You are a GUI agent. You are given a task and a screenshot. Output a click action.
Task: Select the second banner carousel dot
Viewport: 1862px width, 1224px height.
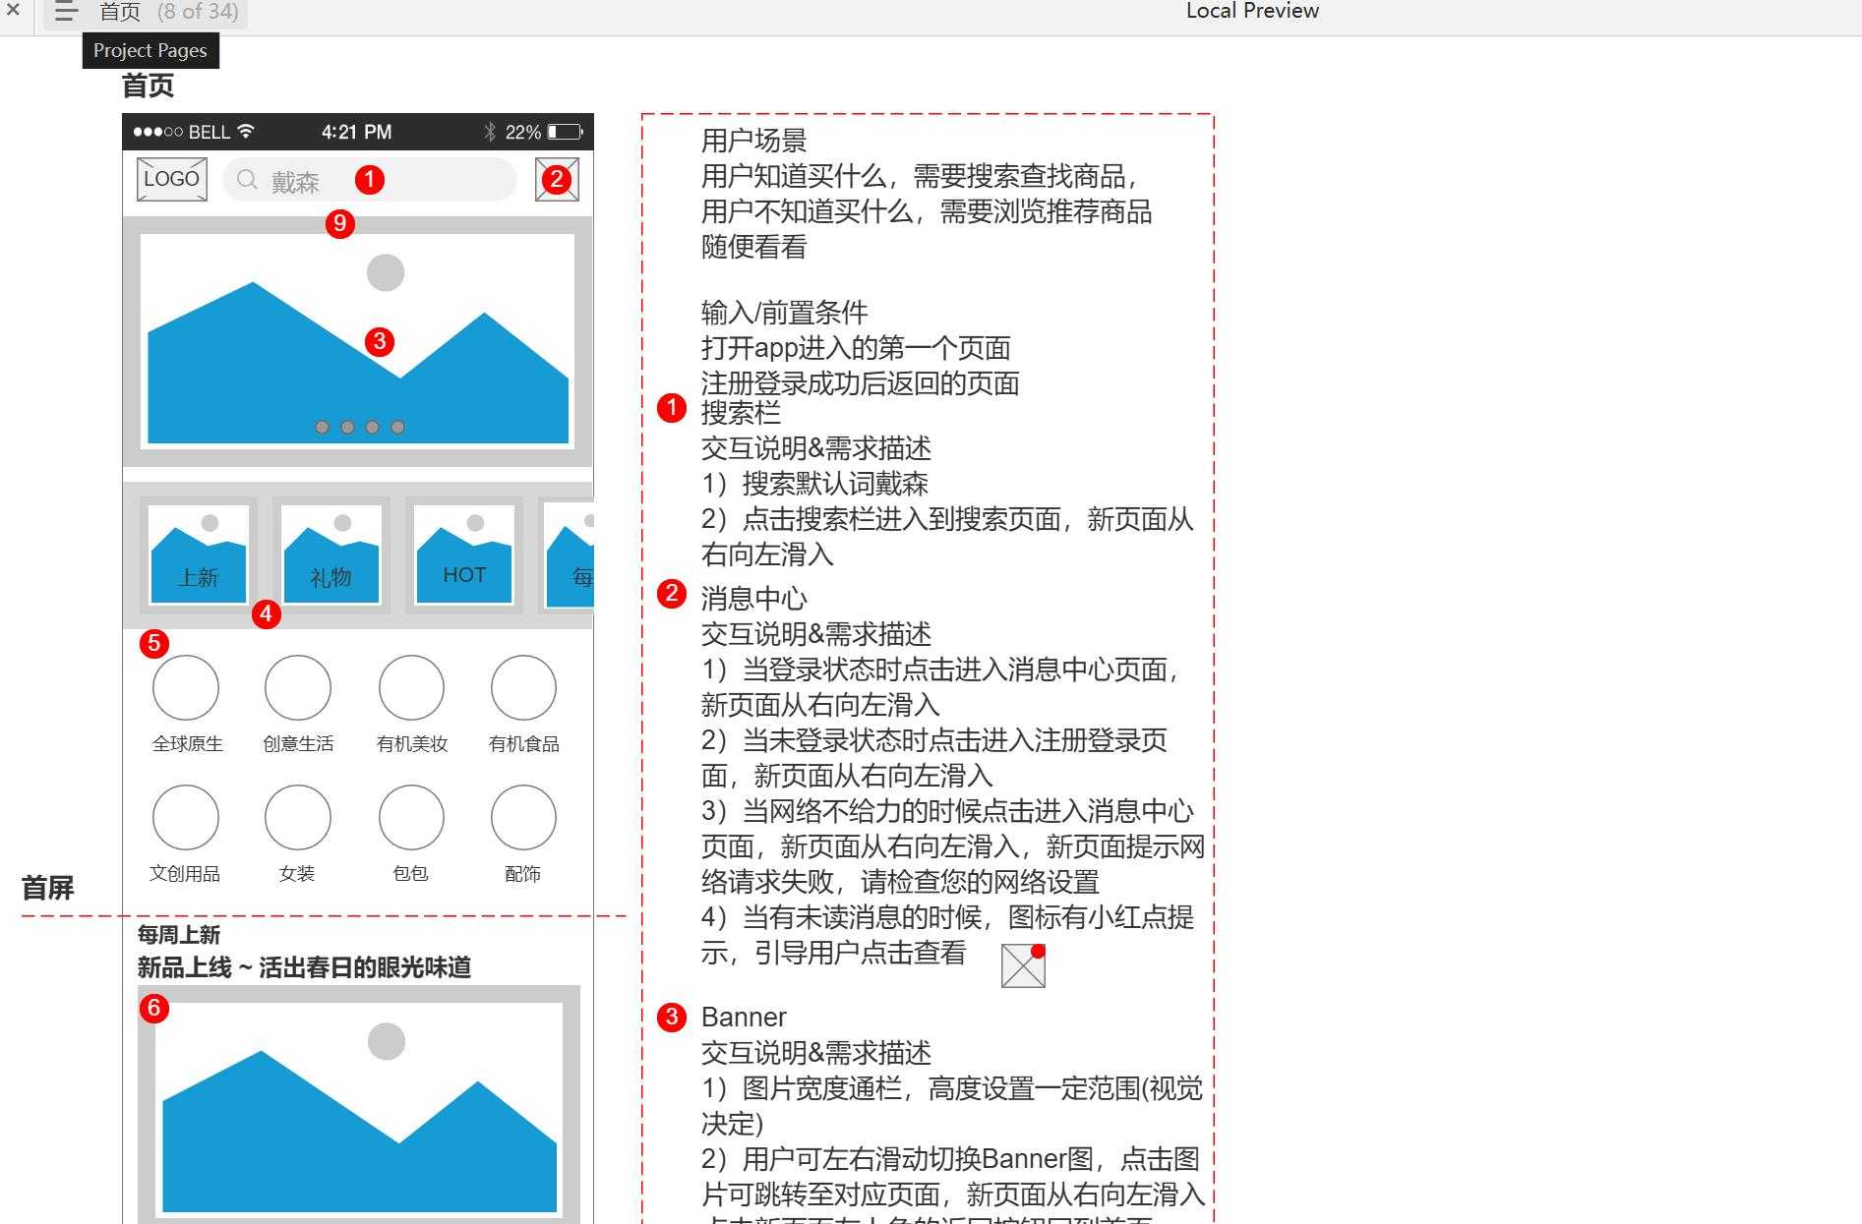[347, 427]
